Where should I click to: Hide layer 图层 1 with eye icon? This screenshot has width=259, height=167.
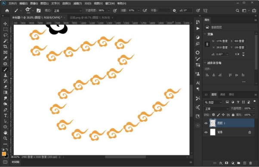[x=206, y=123]
